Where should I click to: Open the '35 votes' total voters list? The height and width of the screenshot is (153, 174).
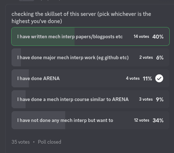pyautogui.click(x=21, y=142)
